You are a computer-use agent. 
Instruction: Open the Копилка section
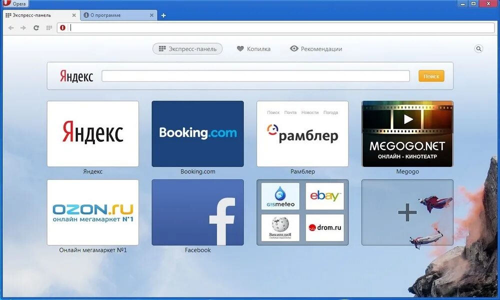[254, 49]
